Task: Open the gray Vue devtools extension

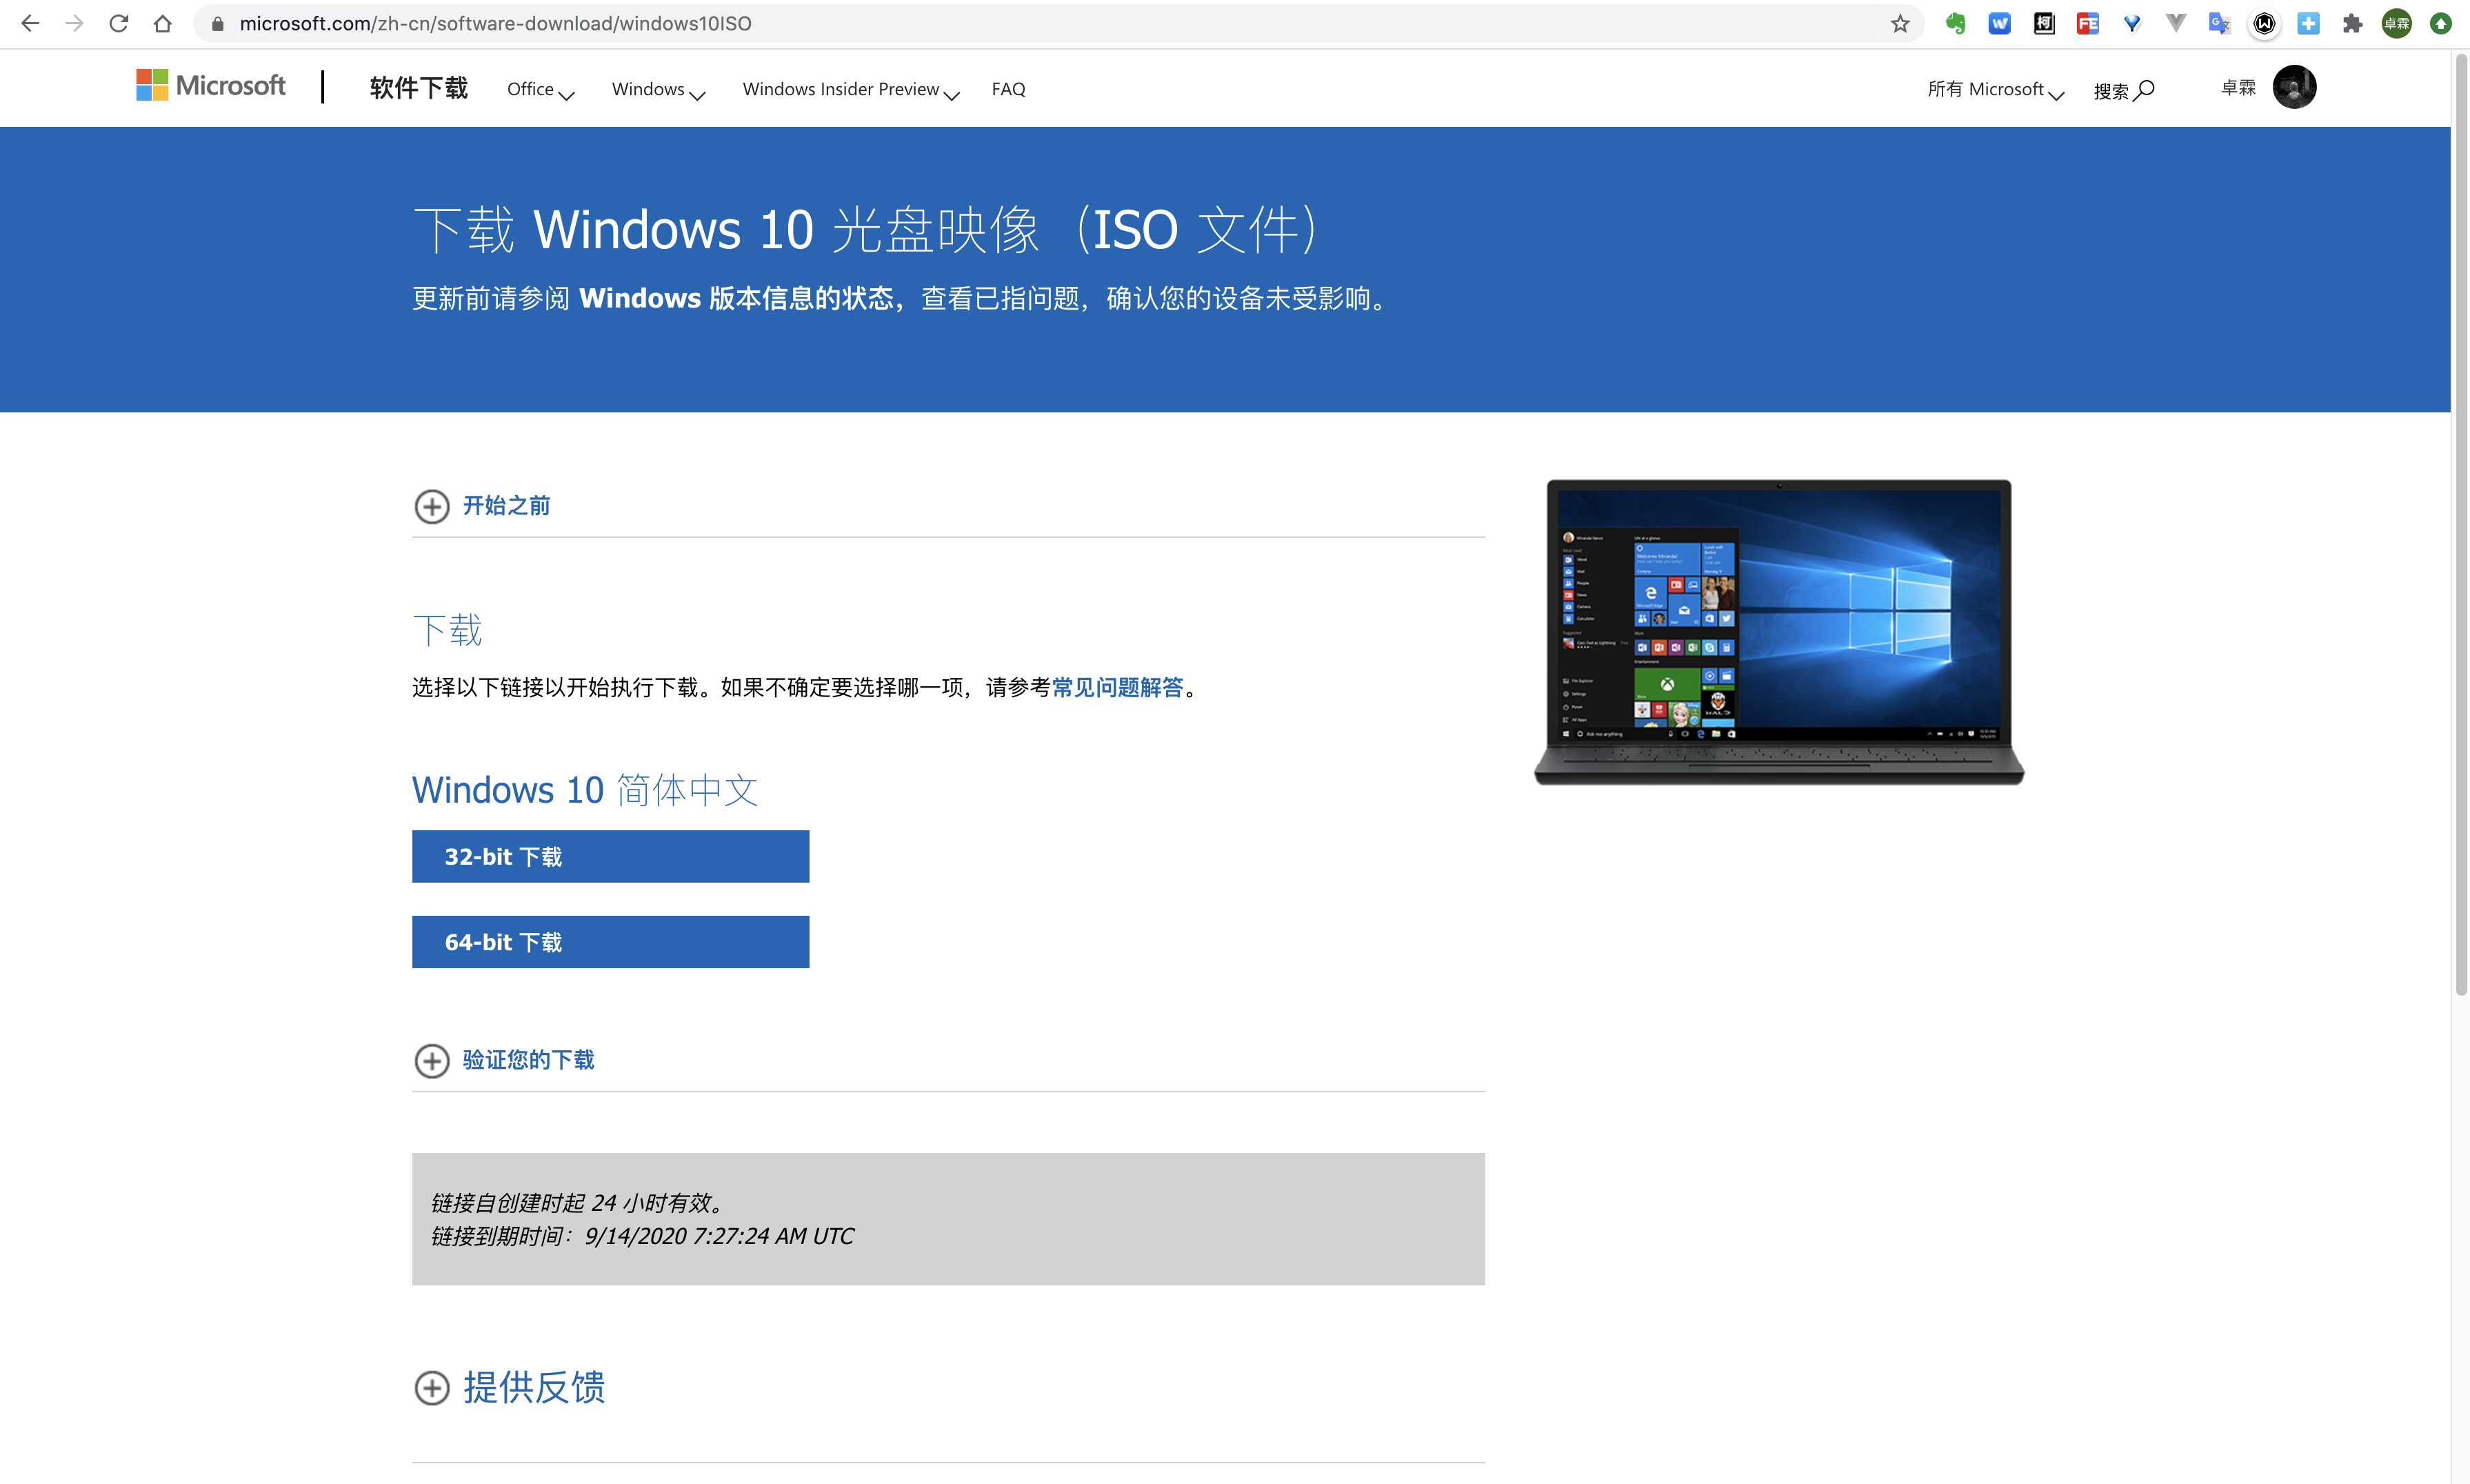Action: (2176, 23)
